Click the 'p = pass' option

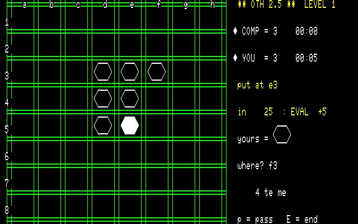255,220
